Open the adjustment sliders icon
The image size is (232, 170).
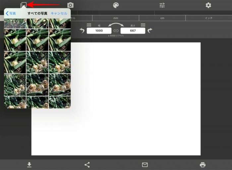click(162, 5)
